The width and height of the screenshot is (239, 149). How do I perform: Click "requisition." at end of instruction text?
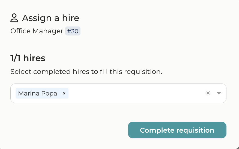[145, 72]
